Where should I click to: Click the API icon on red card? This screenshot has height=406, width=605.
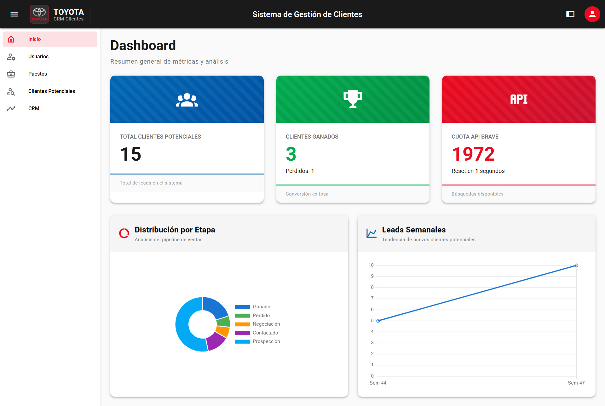pos(519,100)
